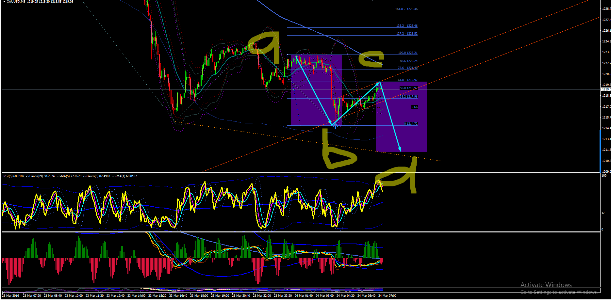
Task: Click the 78.6 - 1221.40 Fibonacci label
Action: coord(407,68)
